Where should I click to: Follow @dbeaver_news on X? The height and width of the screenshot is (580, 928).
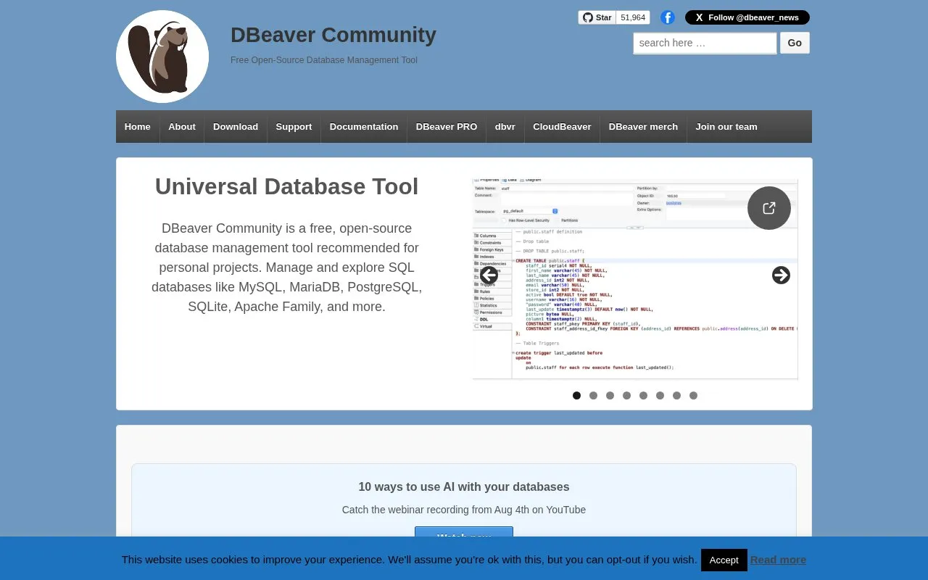747,17
